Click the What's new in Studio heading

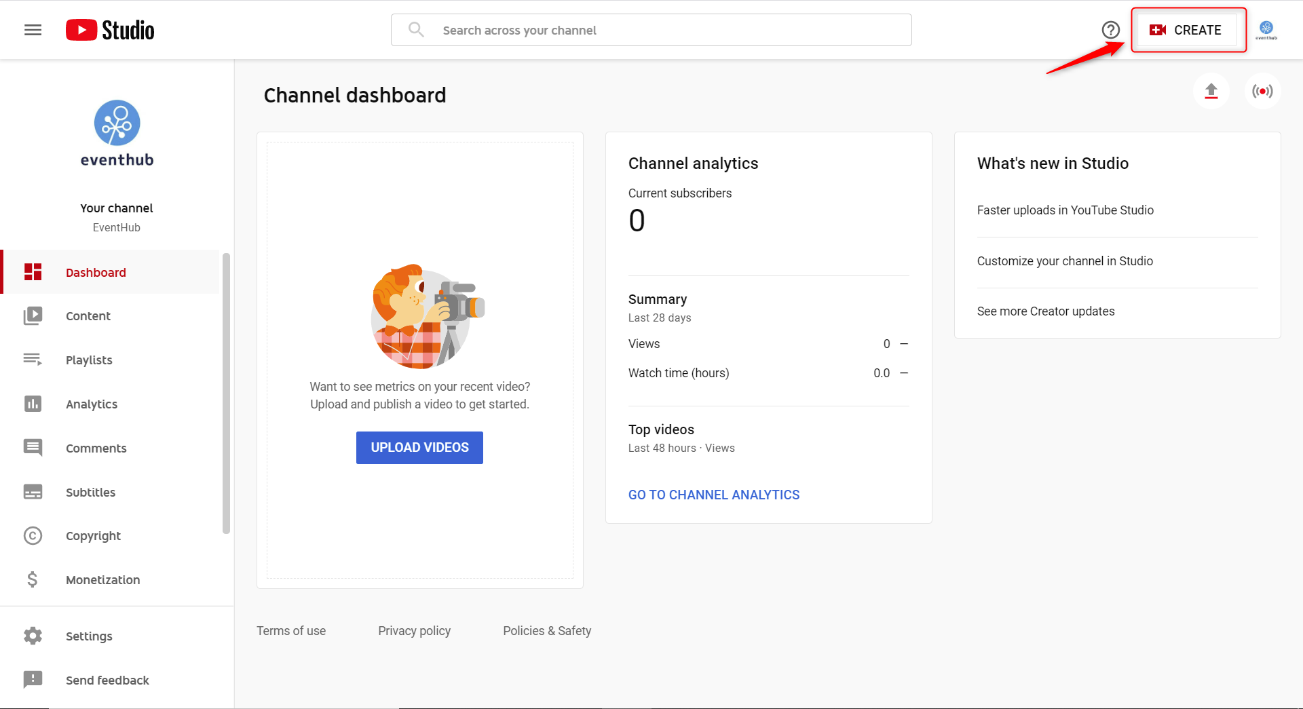[x=1053, y=164]
